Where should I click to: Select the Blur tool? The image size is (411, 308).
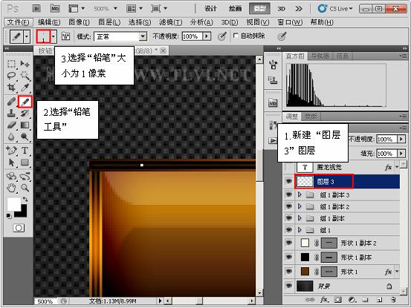[x=11, y=137]
